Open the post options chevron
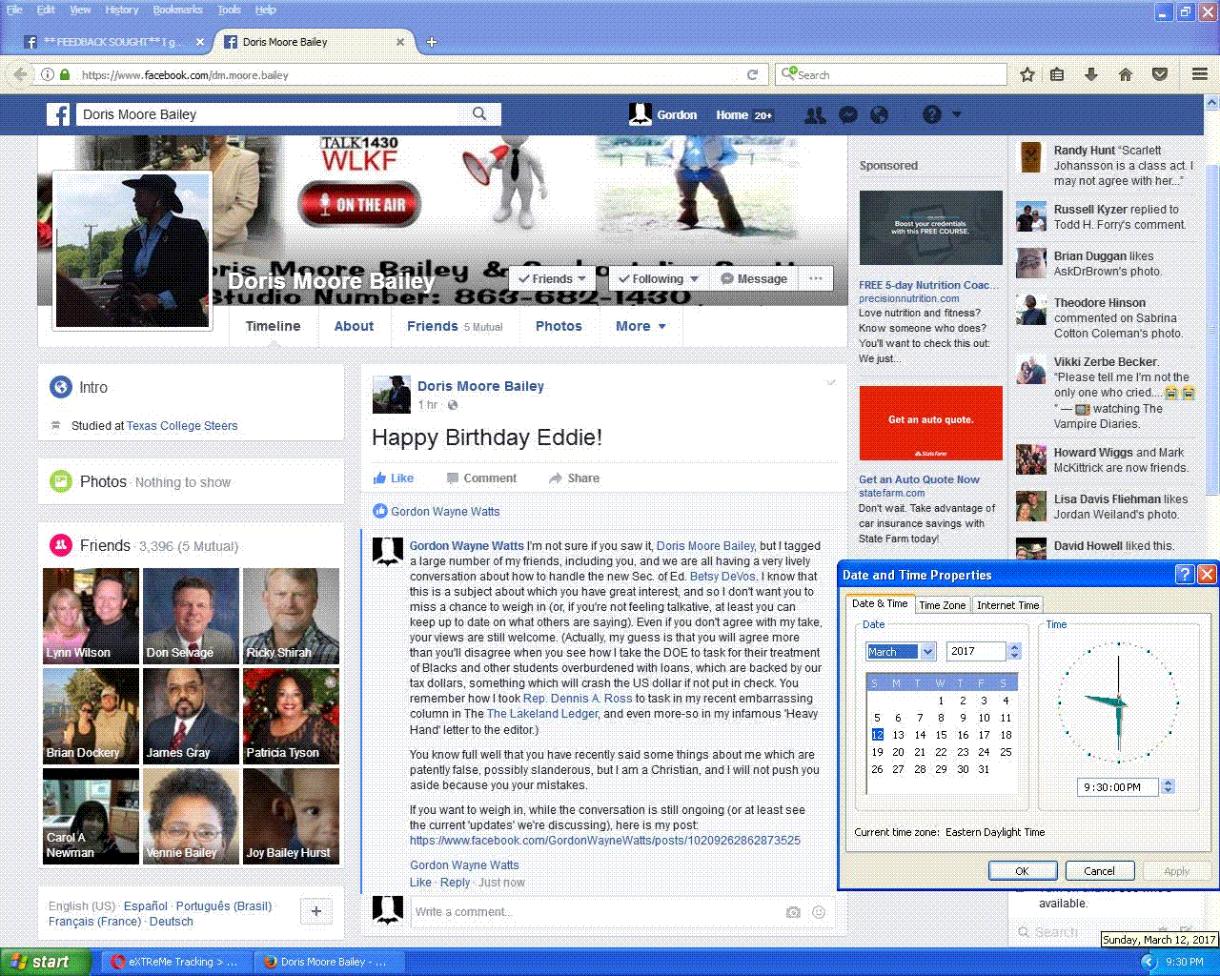Screen dimensions: 1220x976 pos(830,383)
